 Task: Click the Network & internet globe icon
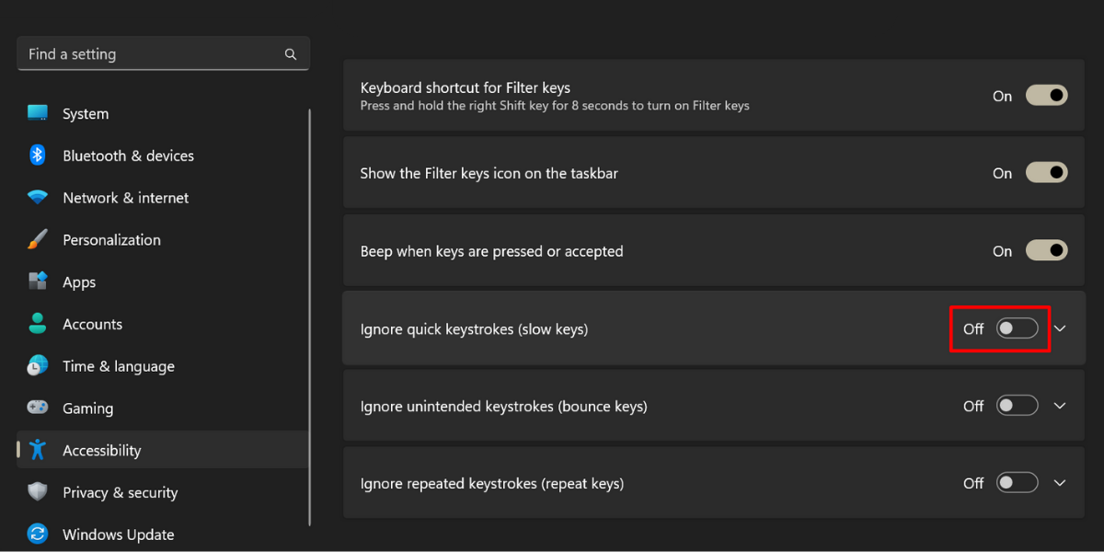pyautogui.click(x=39, y=197)
